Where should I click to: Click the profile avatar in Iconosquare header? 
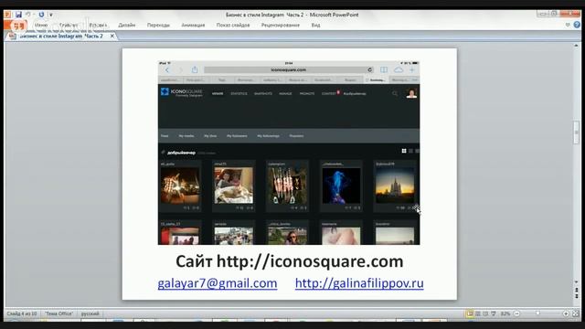coord(411,93)
